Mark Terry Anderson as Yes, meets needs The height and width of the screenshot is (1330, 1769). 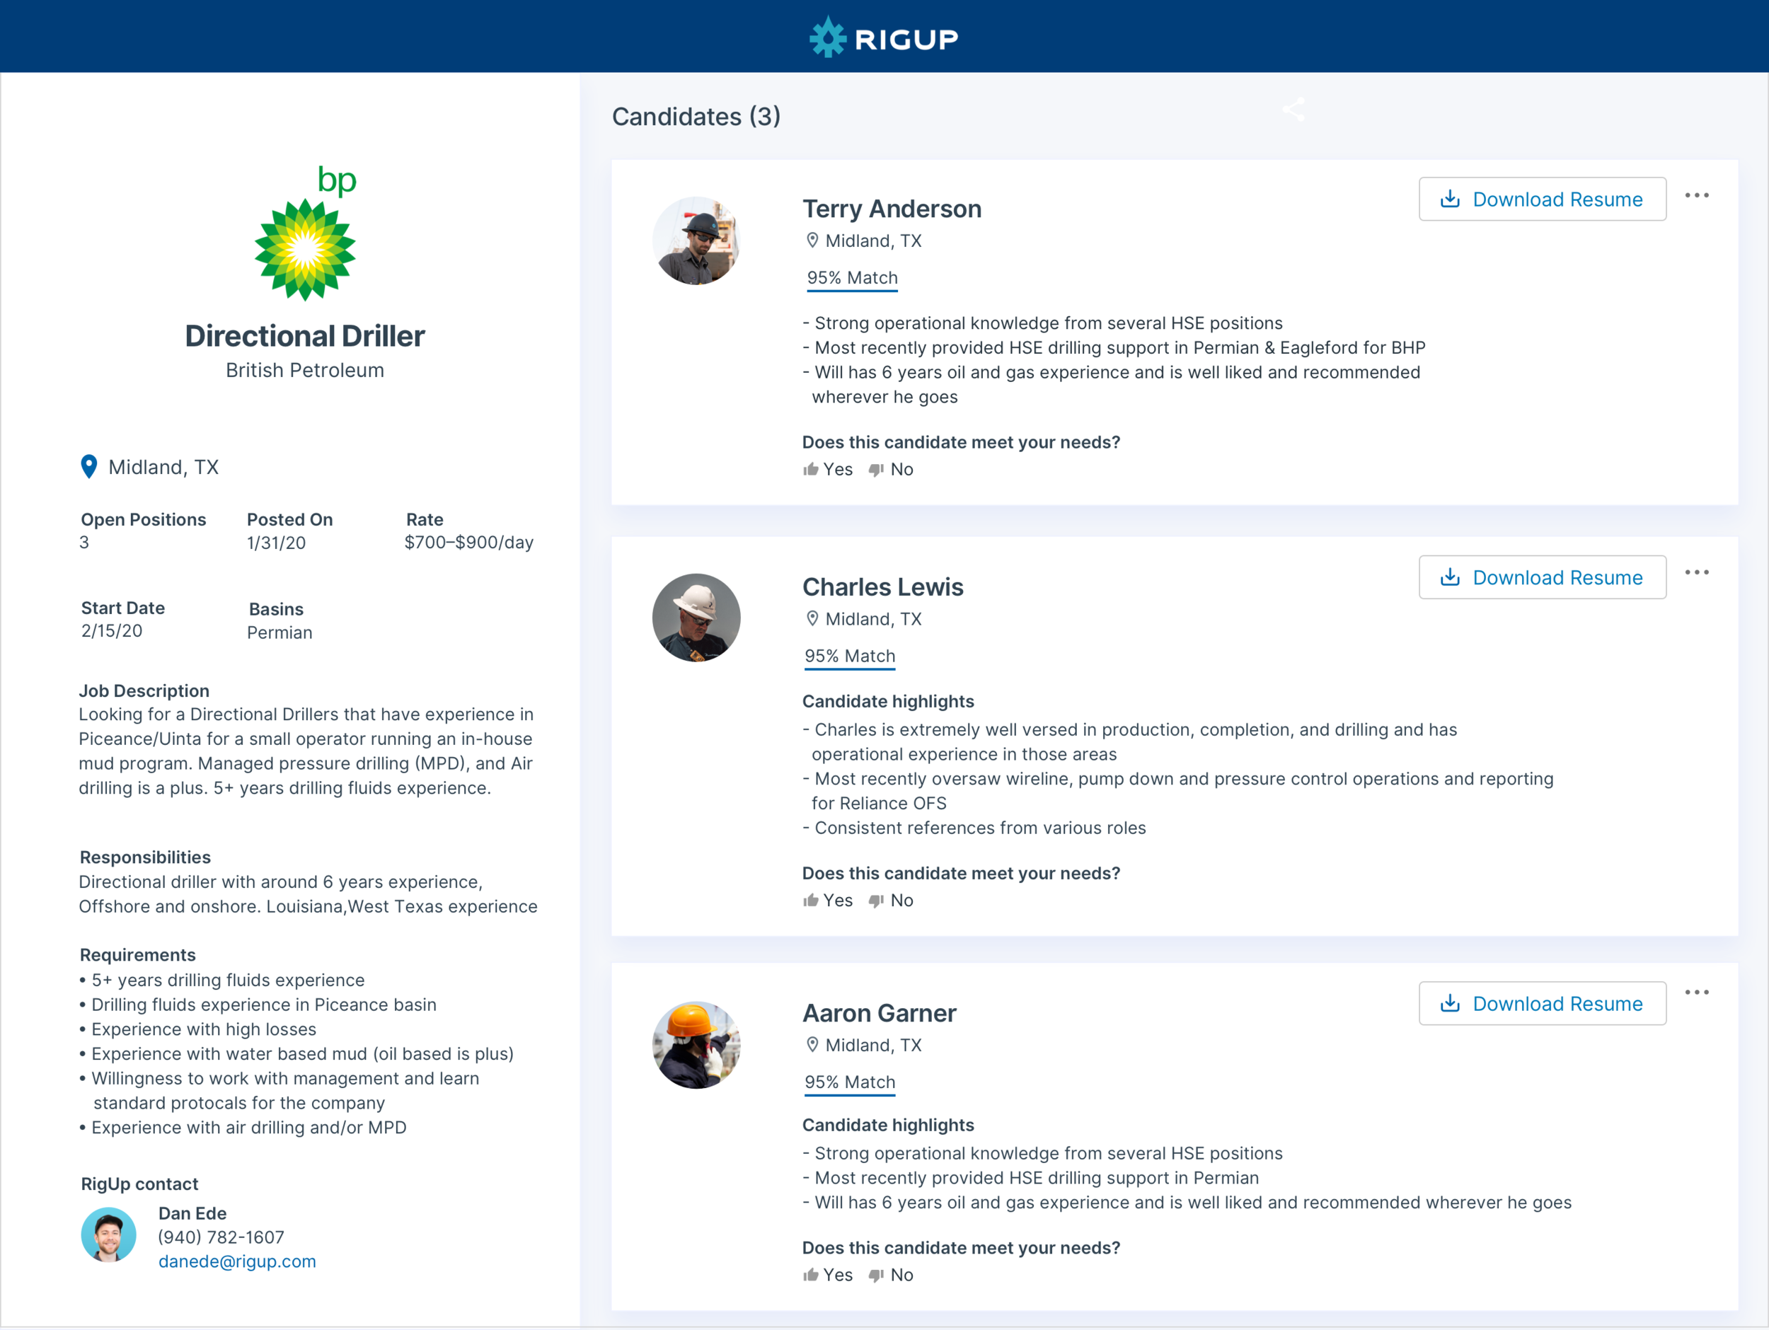click(829, 470)
